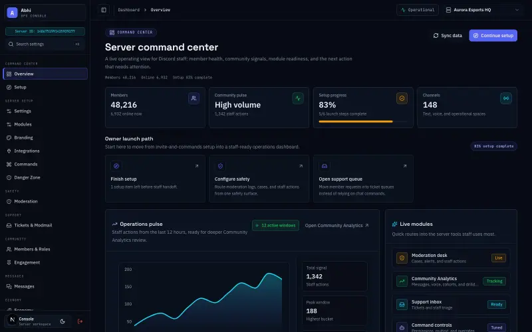Expand the Aurora Esports HQ server dropdown
This screenshot has width=532, height=332.
point(482,10)
